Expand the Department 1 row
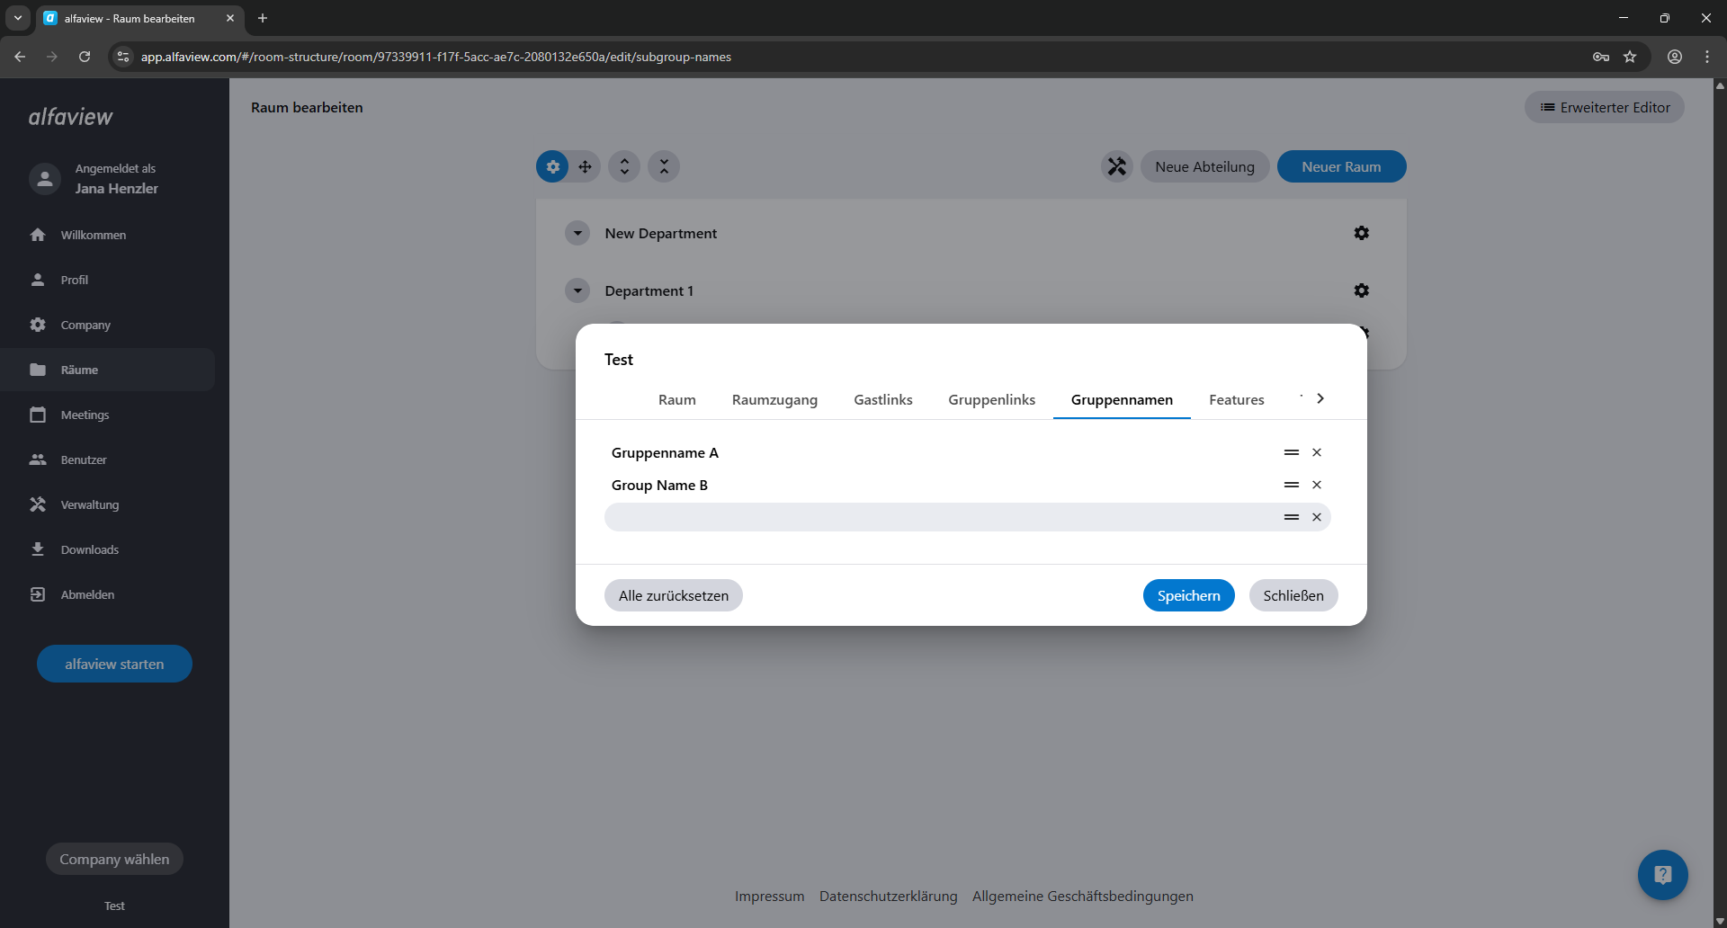The height and width of the screenshot is (928, 1727). pos(577,290)
